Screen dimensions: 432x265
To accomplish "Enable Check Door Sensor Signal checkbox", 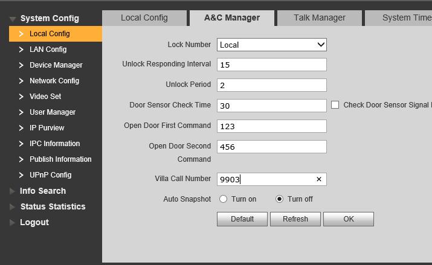I will pyautogui.click(x=335, y=105).
